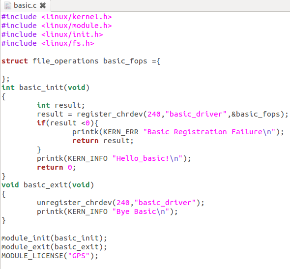This screenshot has width=290, height=269.
Task: Click the '#include <linux/fs.h>' line
Action: (48, 43)
